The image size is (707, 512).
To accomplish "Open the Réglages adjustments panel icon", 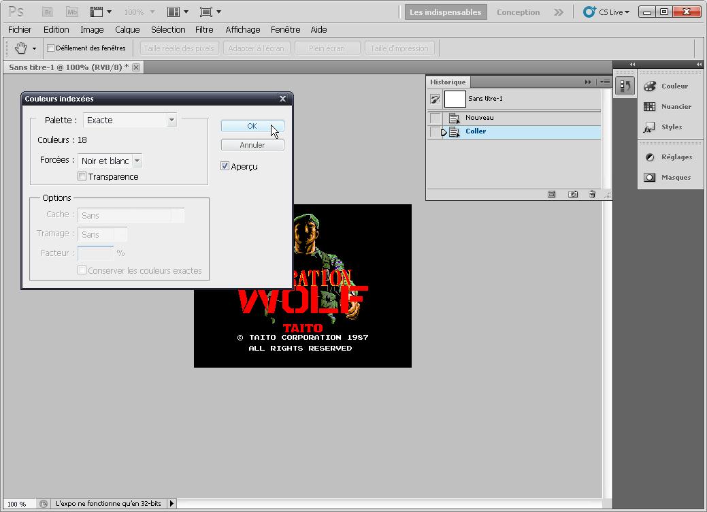I will tap(649, 157).
